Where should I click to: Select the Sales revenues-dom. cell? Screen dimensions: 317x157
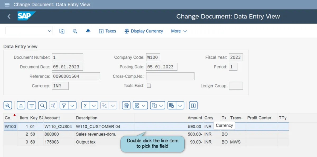[105, 134]
